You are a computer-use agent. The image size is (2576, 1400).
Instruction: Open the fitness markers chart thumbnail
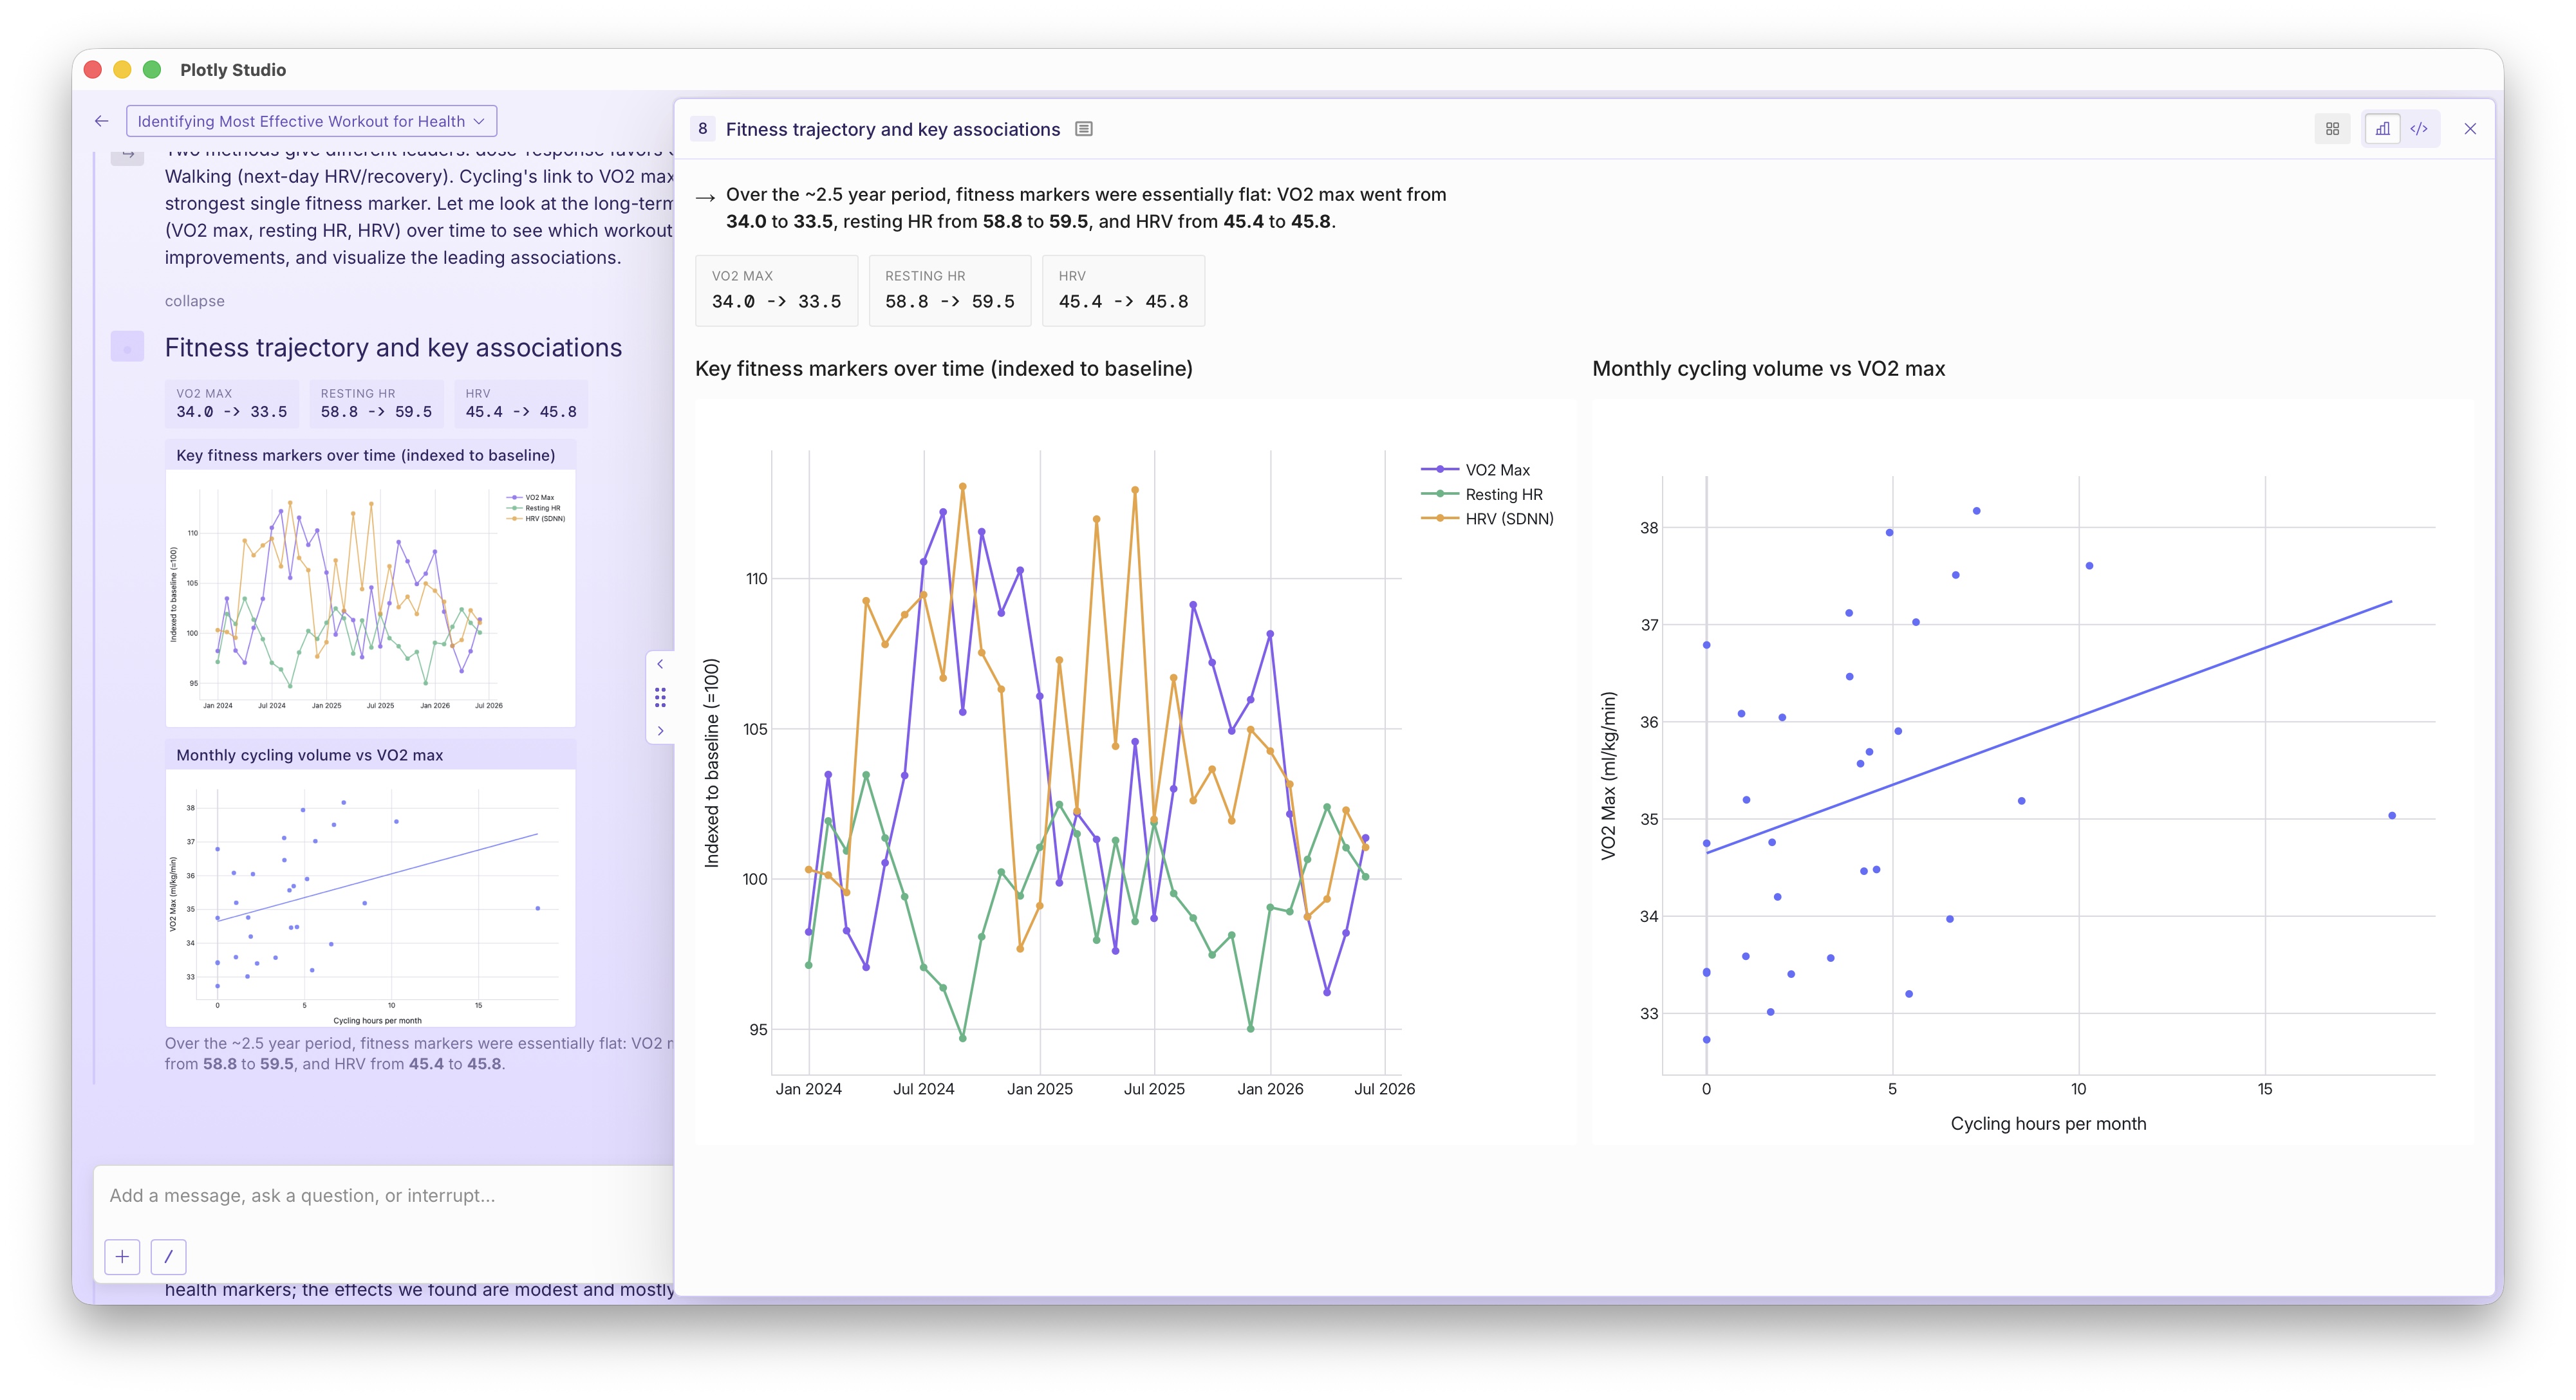370,598
